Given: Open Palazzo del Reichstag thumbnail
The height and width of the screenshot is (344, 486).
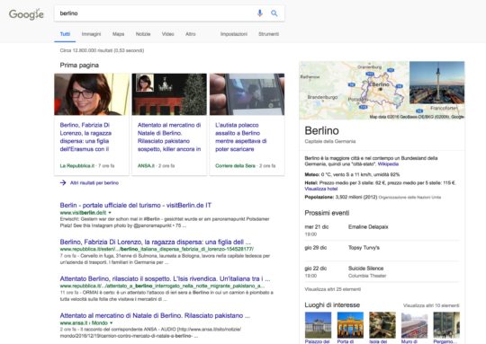Looking at the screenshot, I should (318, 325).
